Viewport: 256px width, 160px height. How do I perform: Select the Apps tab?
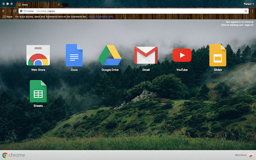(38, 4)
